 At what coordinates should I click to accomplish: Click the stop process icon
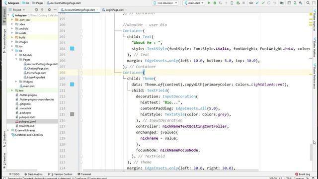coord(243,3)
